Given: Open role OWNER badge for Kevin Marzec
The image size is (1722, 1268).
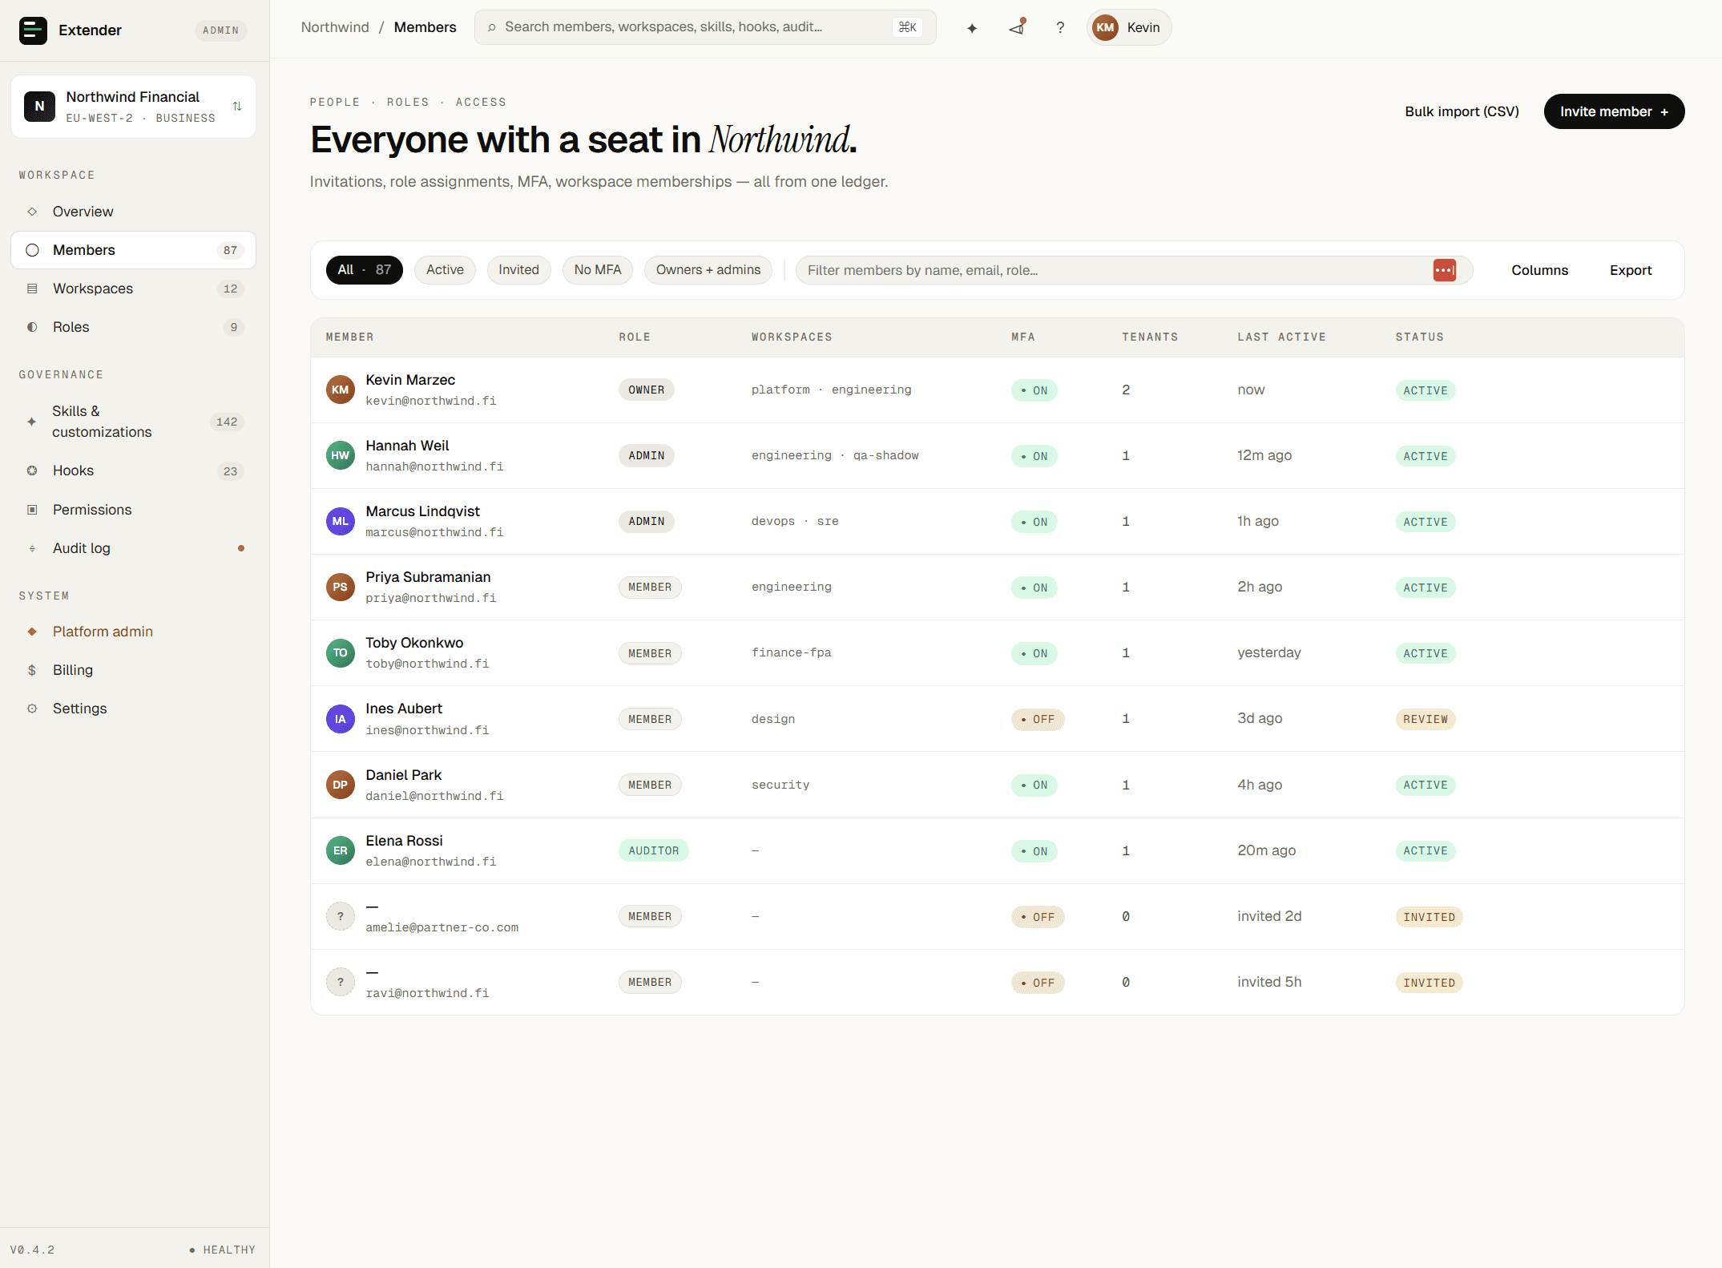Looking at the screenshot, I should tap(646, 390).
